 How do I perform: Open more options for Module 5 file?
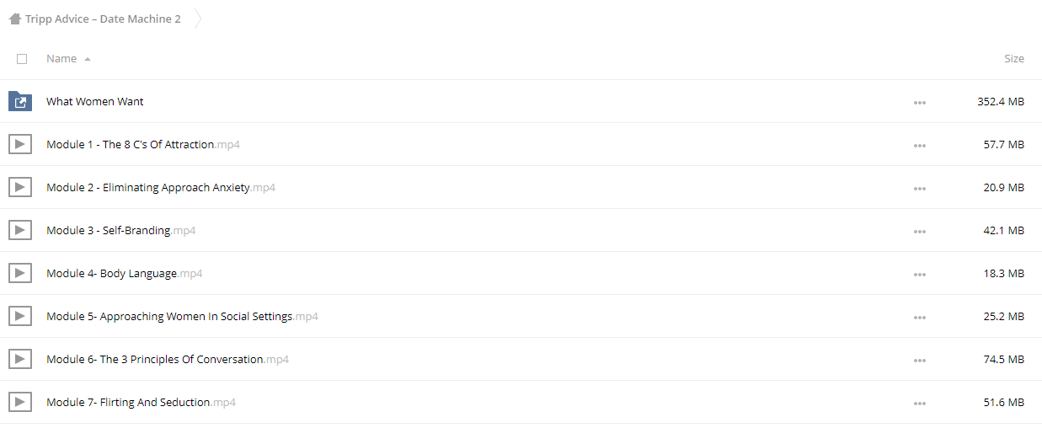919,318
